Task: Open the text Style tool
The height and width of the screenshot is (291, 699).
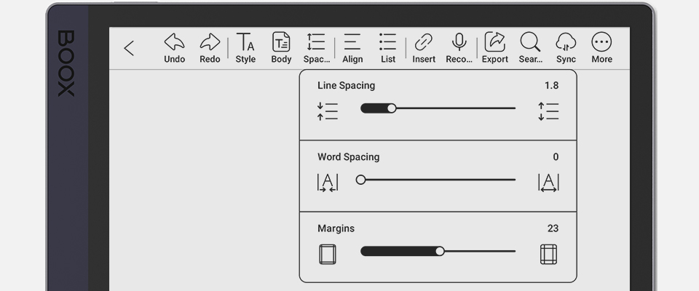Action: pyautogui.click(x=245, y=48)
